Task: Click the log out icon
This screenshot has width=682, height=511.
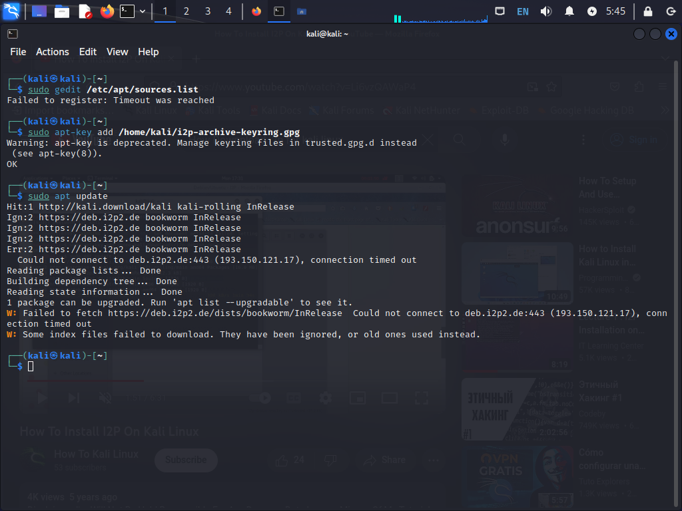Action: point(671,11)
